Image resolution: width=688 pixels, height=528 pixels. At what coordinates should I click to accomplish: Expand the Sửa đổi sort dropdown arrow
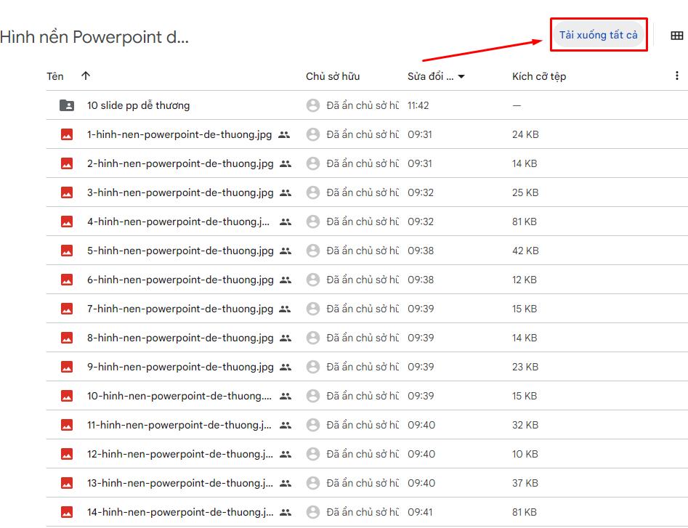(x=461, y=76)
